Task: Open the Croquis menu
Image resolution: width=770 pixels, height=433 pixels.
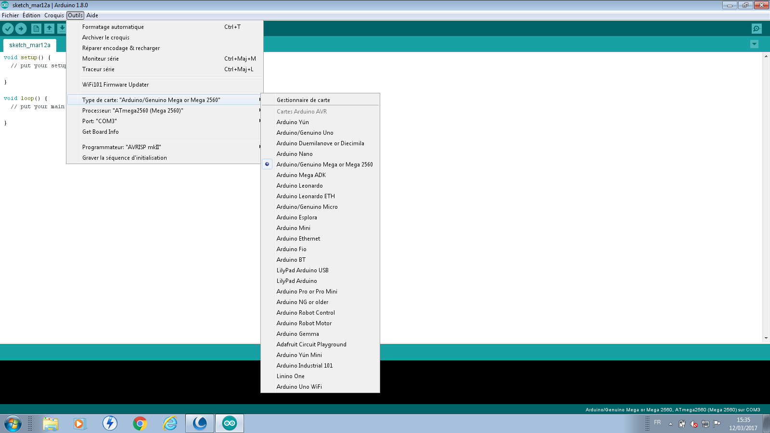Action: coord(54,15)
